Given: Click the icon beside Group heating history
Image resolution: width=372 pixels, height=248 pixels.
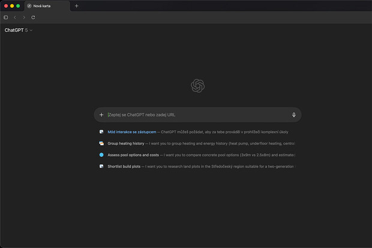Looking at the screenshot, I should 101,144.
